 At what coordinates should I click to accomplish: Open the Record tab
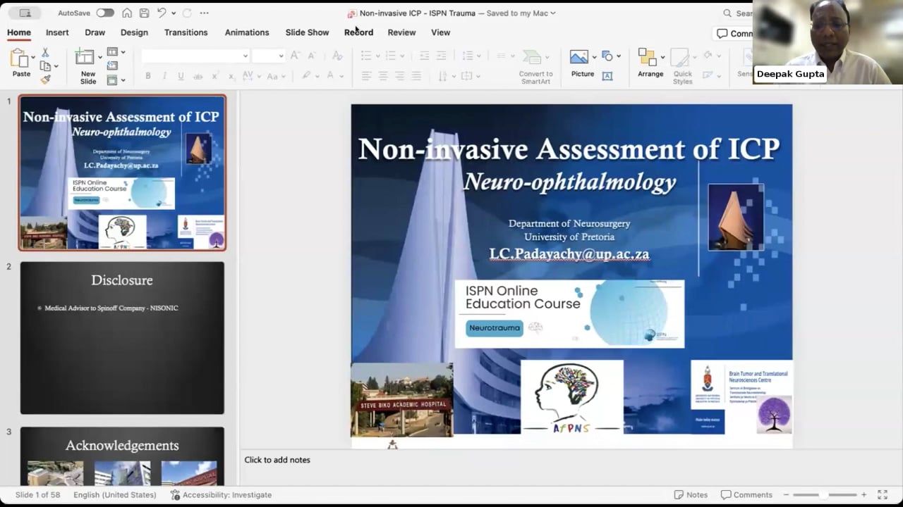pyautogui.click(x=358, y=32)
